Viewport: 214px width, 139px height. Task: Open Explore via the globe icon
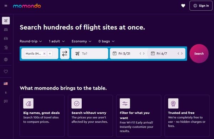pos(6,60)
